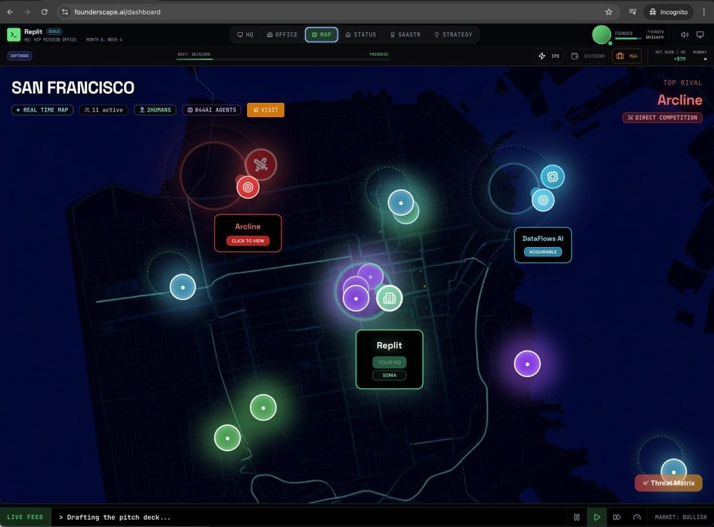Click the monitor display icon top right
This screenshot has height=527, width=714.
(x=700, y=34)
